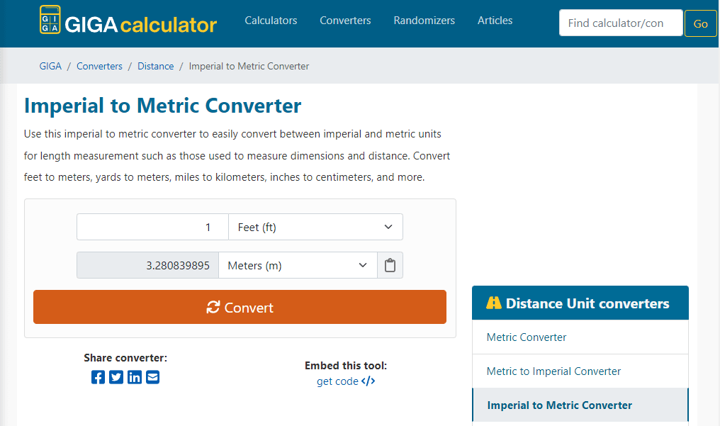Share converter on Facebook
720x426 pixels.
(x=98, y=377)
